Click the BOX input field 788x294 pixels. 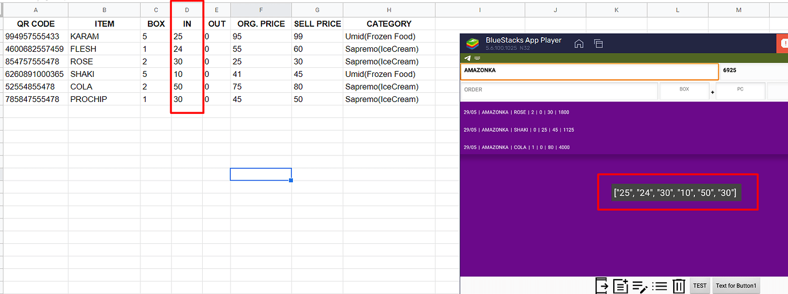684,90
